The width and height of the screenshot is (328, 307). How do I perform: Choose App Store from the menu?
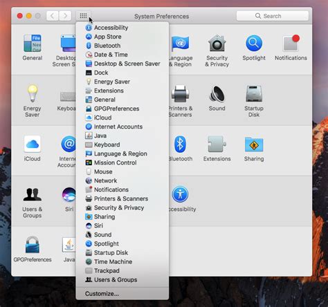tap(122, 37)
